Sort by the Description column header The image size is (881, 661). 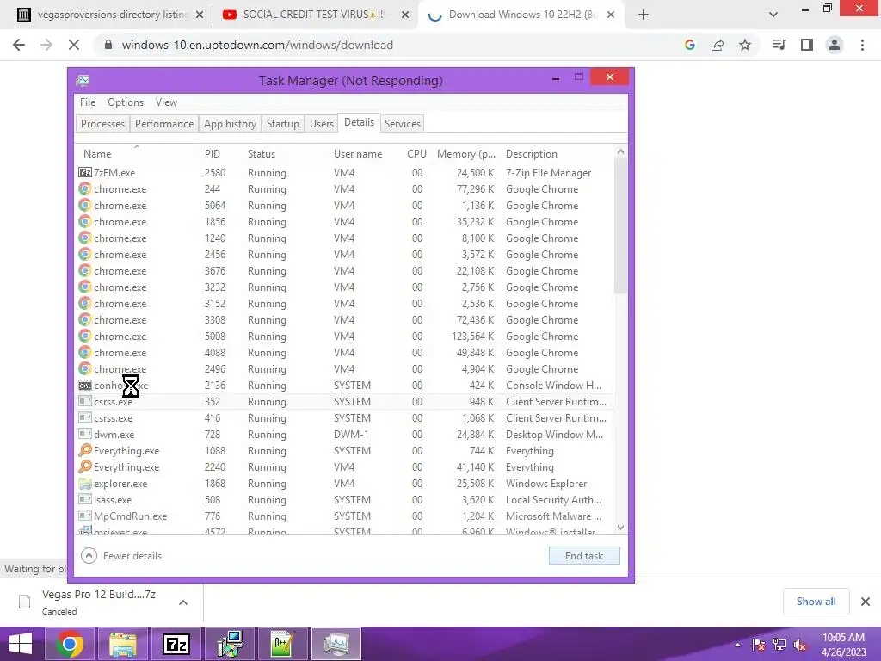tap(532, 154)
